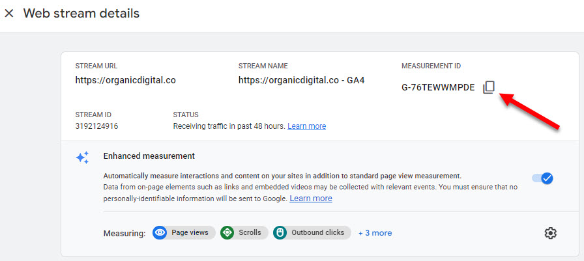
Task: Disable the Enhanced measurement toggle
Action: [x=542, y=178]
